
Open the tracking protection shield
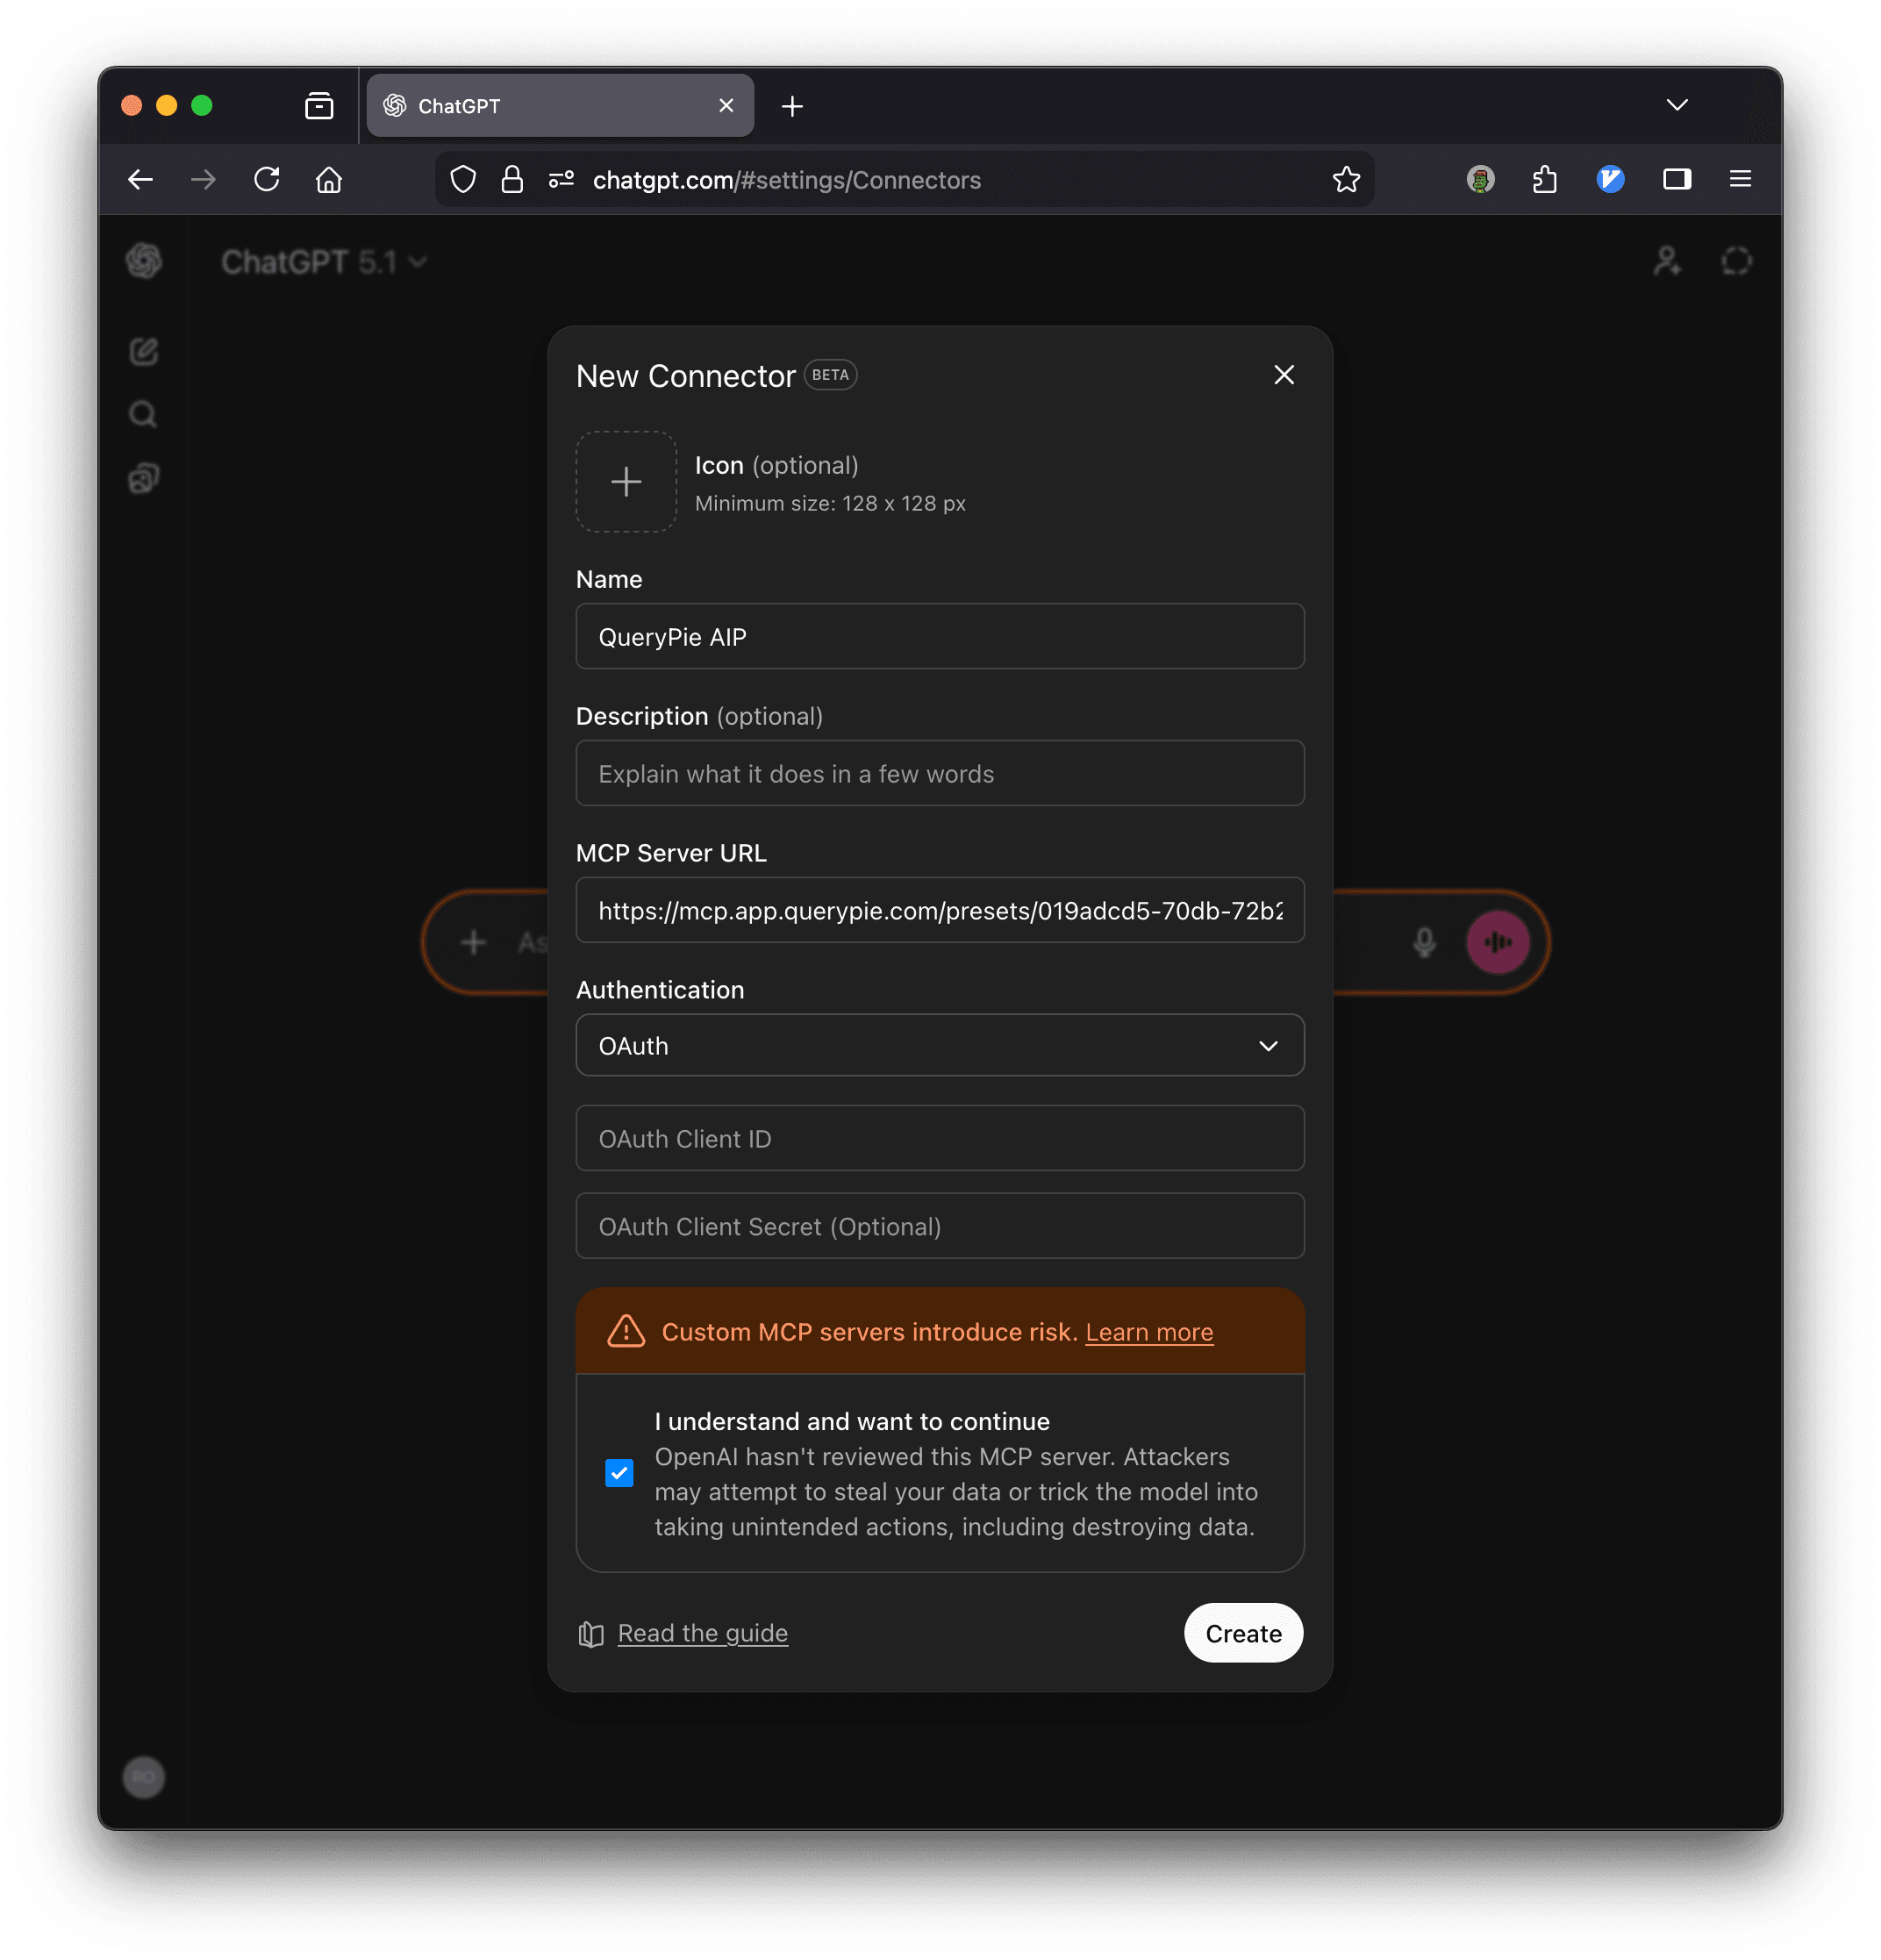(463, 180)
